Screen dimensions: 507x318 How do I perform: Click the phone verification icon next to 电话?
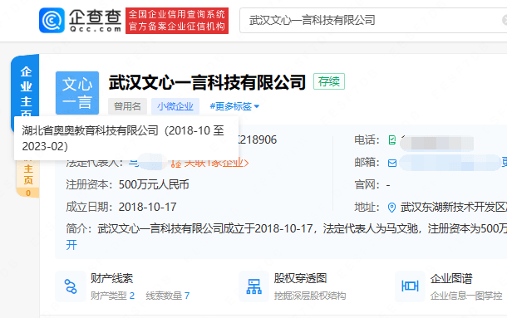[392, 140]
